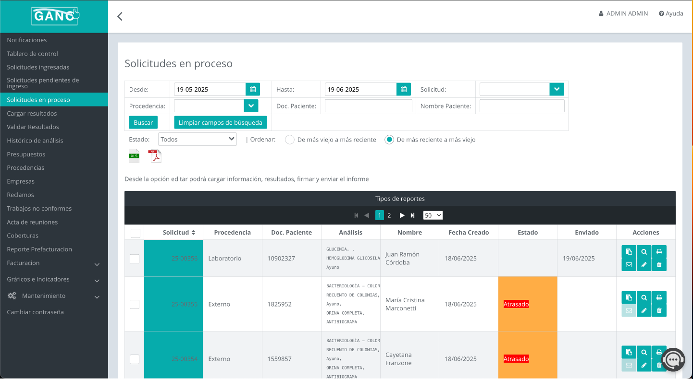The height and width of the screenshot is (379, 693).
Task: Click the Buscar button
Action: [x=143, y=122]
